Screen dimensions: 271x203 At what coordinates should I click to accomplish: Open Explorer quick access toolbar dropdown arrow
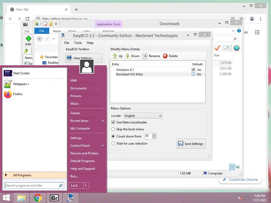pos(56,24)
